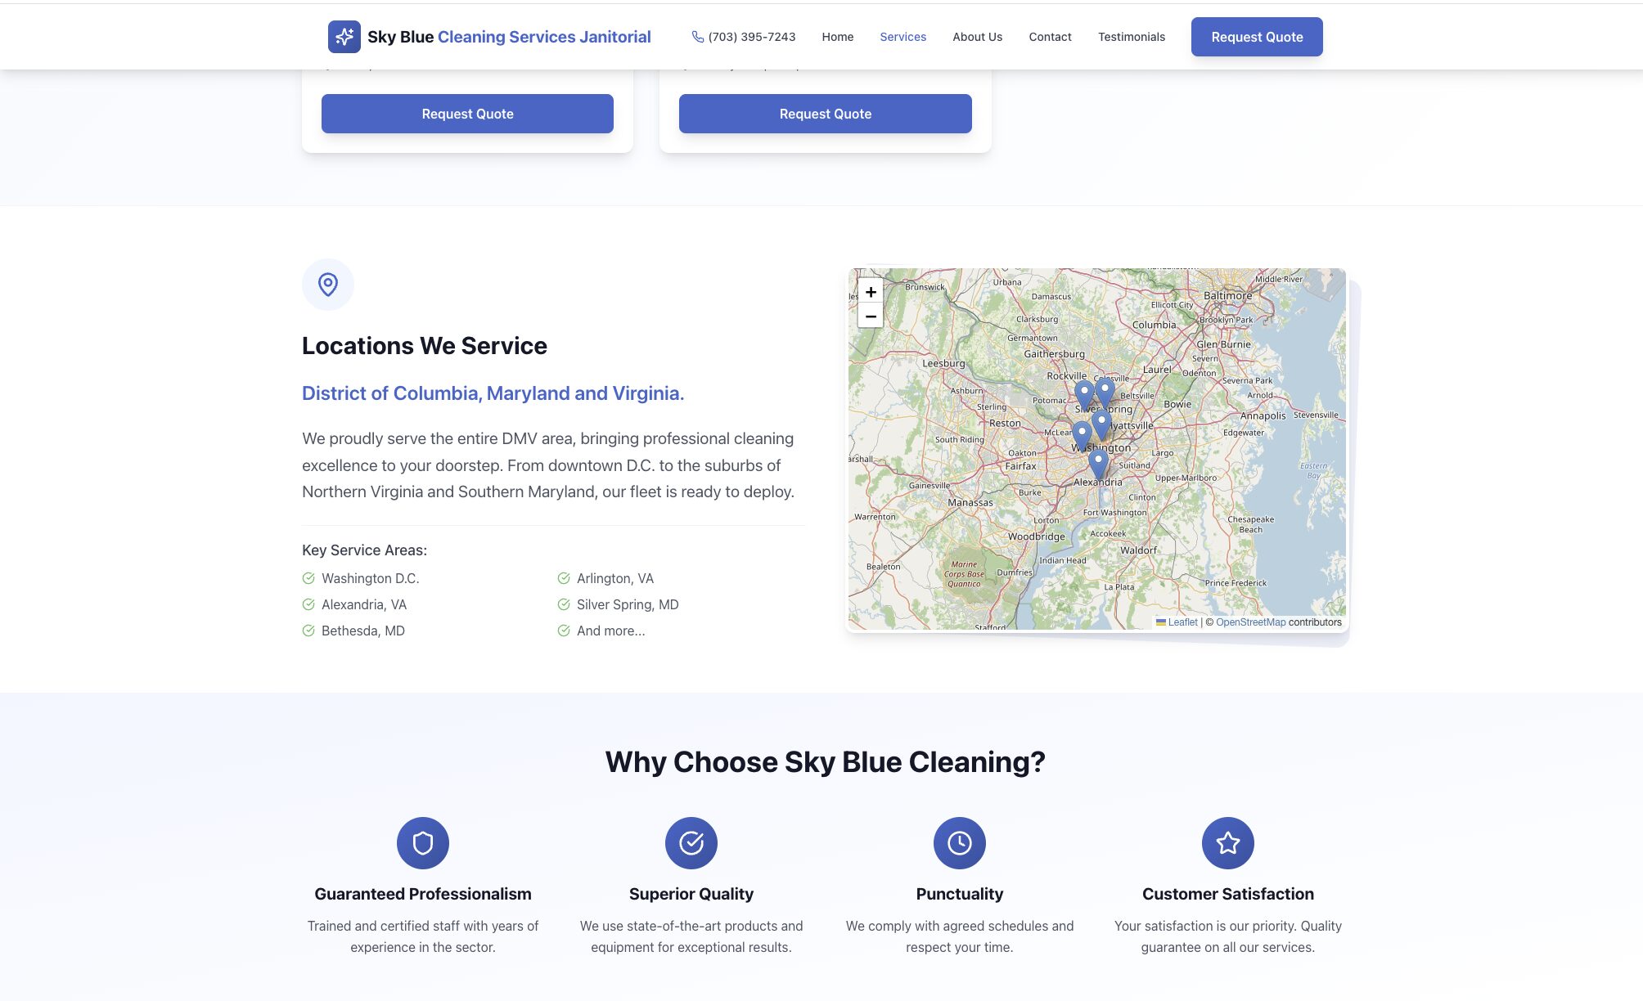This screenshot has height=1001, width=1643.
Task: Open the Contact nav item
Action: click(x=1050, y=37)
